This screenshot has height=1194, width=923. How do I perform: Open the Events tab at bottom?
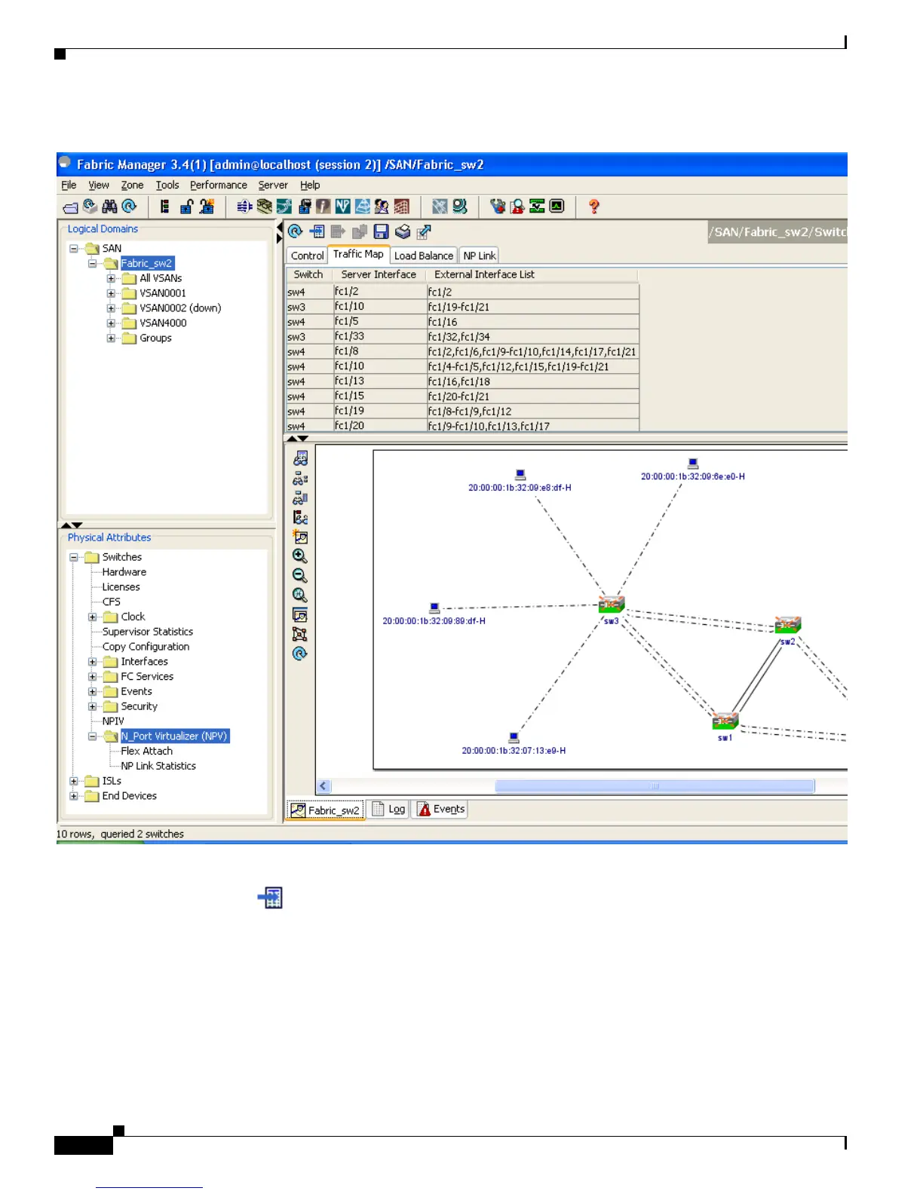click(x=441, y=810)
